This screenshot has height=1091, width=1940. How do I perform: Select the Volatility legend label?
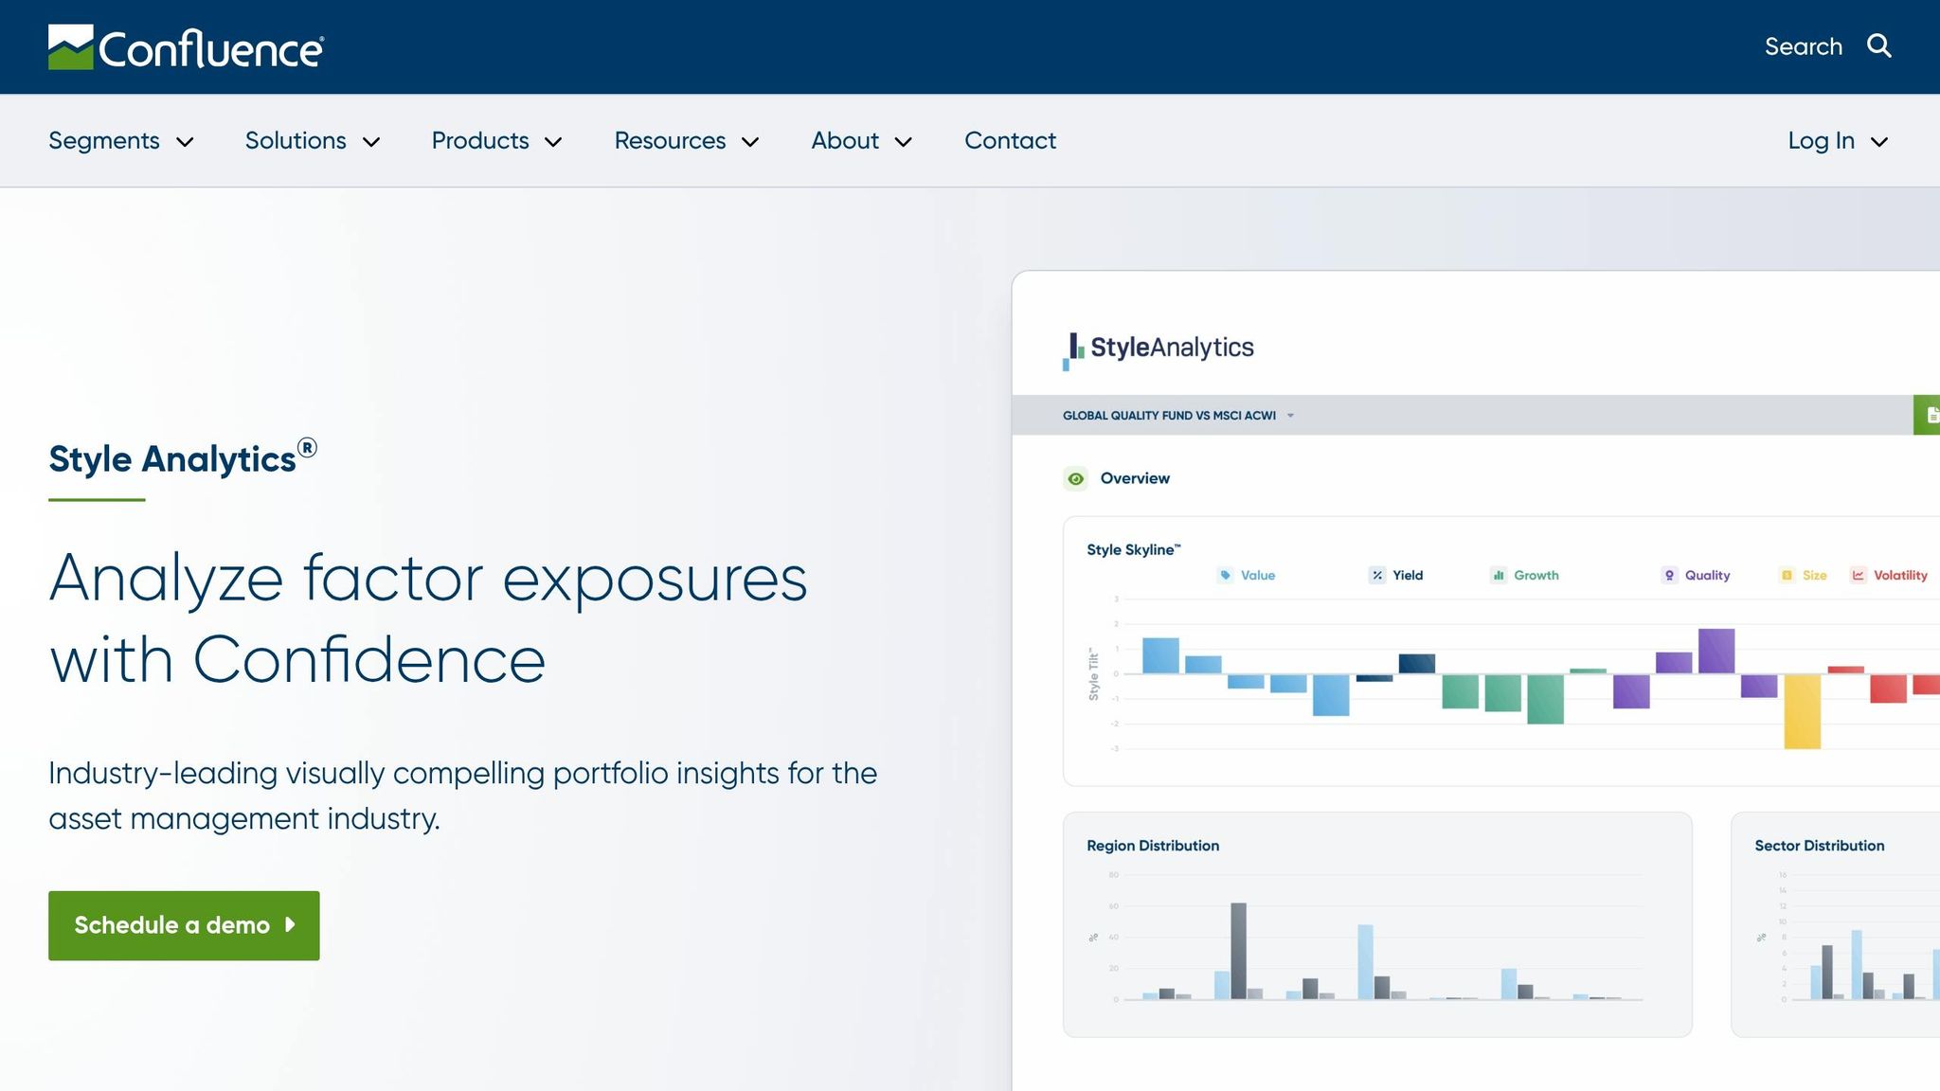[1900, 576]
